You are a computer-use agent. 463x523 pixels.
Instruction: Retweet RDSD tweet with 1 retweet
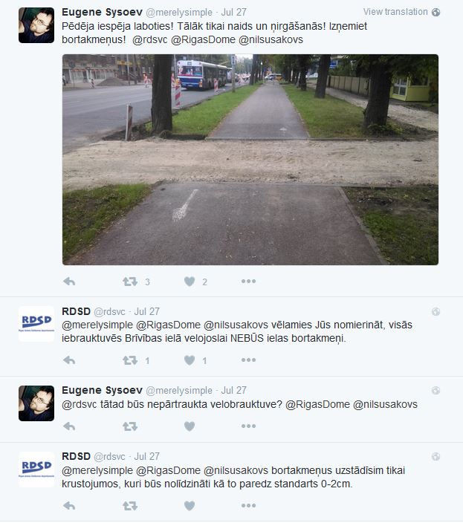[130, 360]
